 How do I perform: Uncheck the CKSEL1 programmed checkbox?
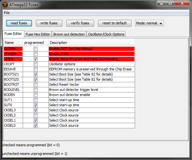point(36,120)
